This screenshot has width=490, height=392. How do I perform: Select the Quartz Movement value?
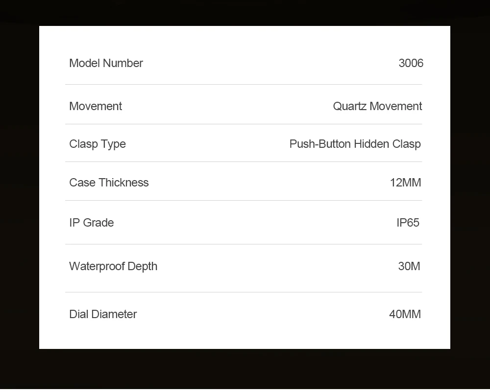point(377,106)
